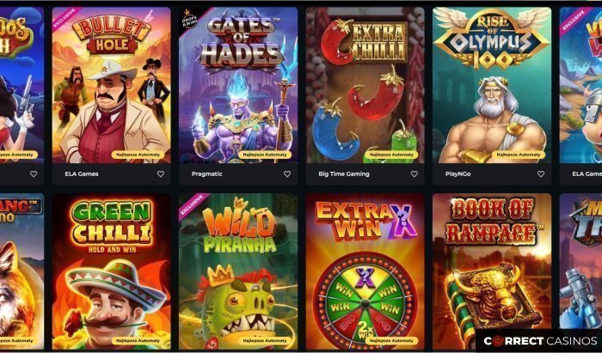This screenshot has height=353, width=602.
Task: Click Najlepsze Automaty tag on Bullet Hole
Action: point(138,155)
